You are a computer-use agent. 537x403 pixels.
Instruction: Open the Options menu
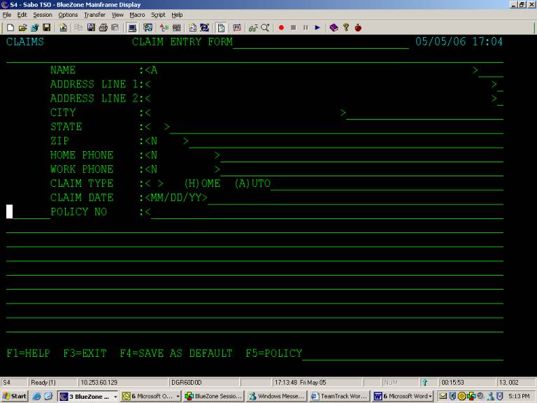68,15
